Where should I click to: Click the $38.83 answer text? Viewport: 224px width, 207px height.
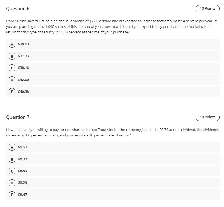pyautogui.click(x=23, y=44)
